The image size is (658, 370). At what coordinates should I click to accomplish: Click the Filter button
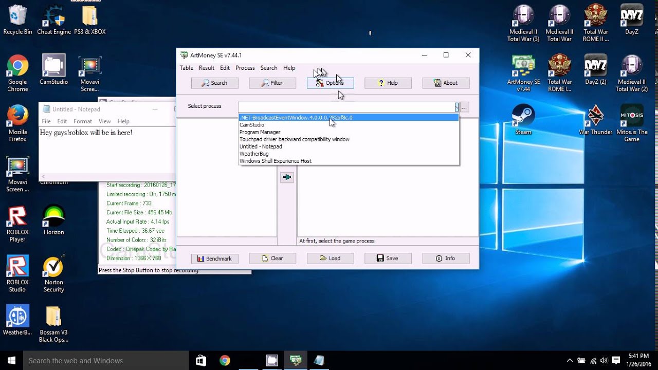click(272, 83)
